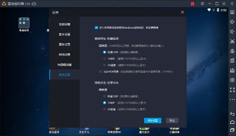Click the red gift icon in title bar

pyautogui.click(x=192, y=3)
